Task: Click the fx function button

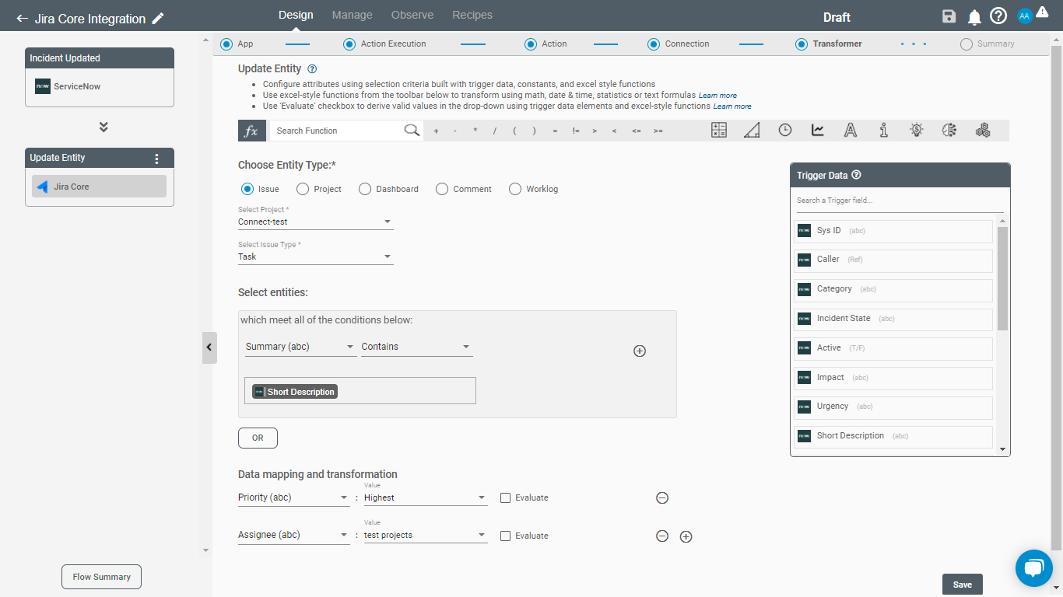Action: point(251,131)
